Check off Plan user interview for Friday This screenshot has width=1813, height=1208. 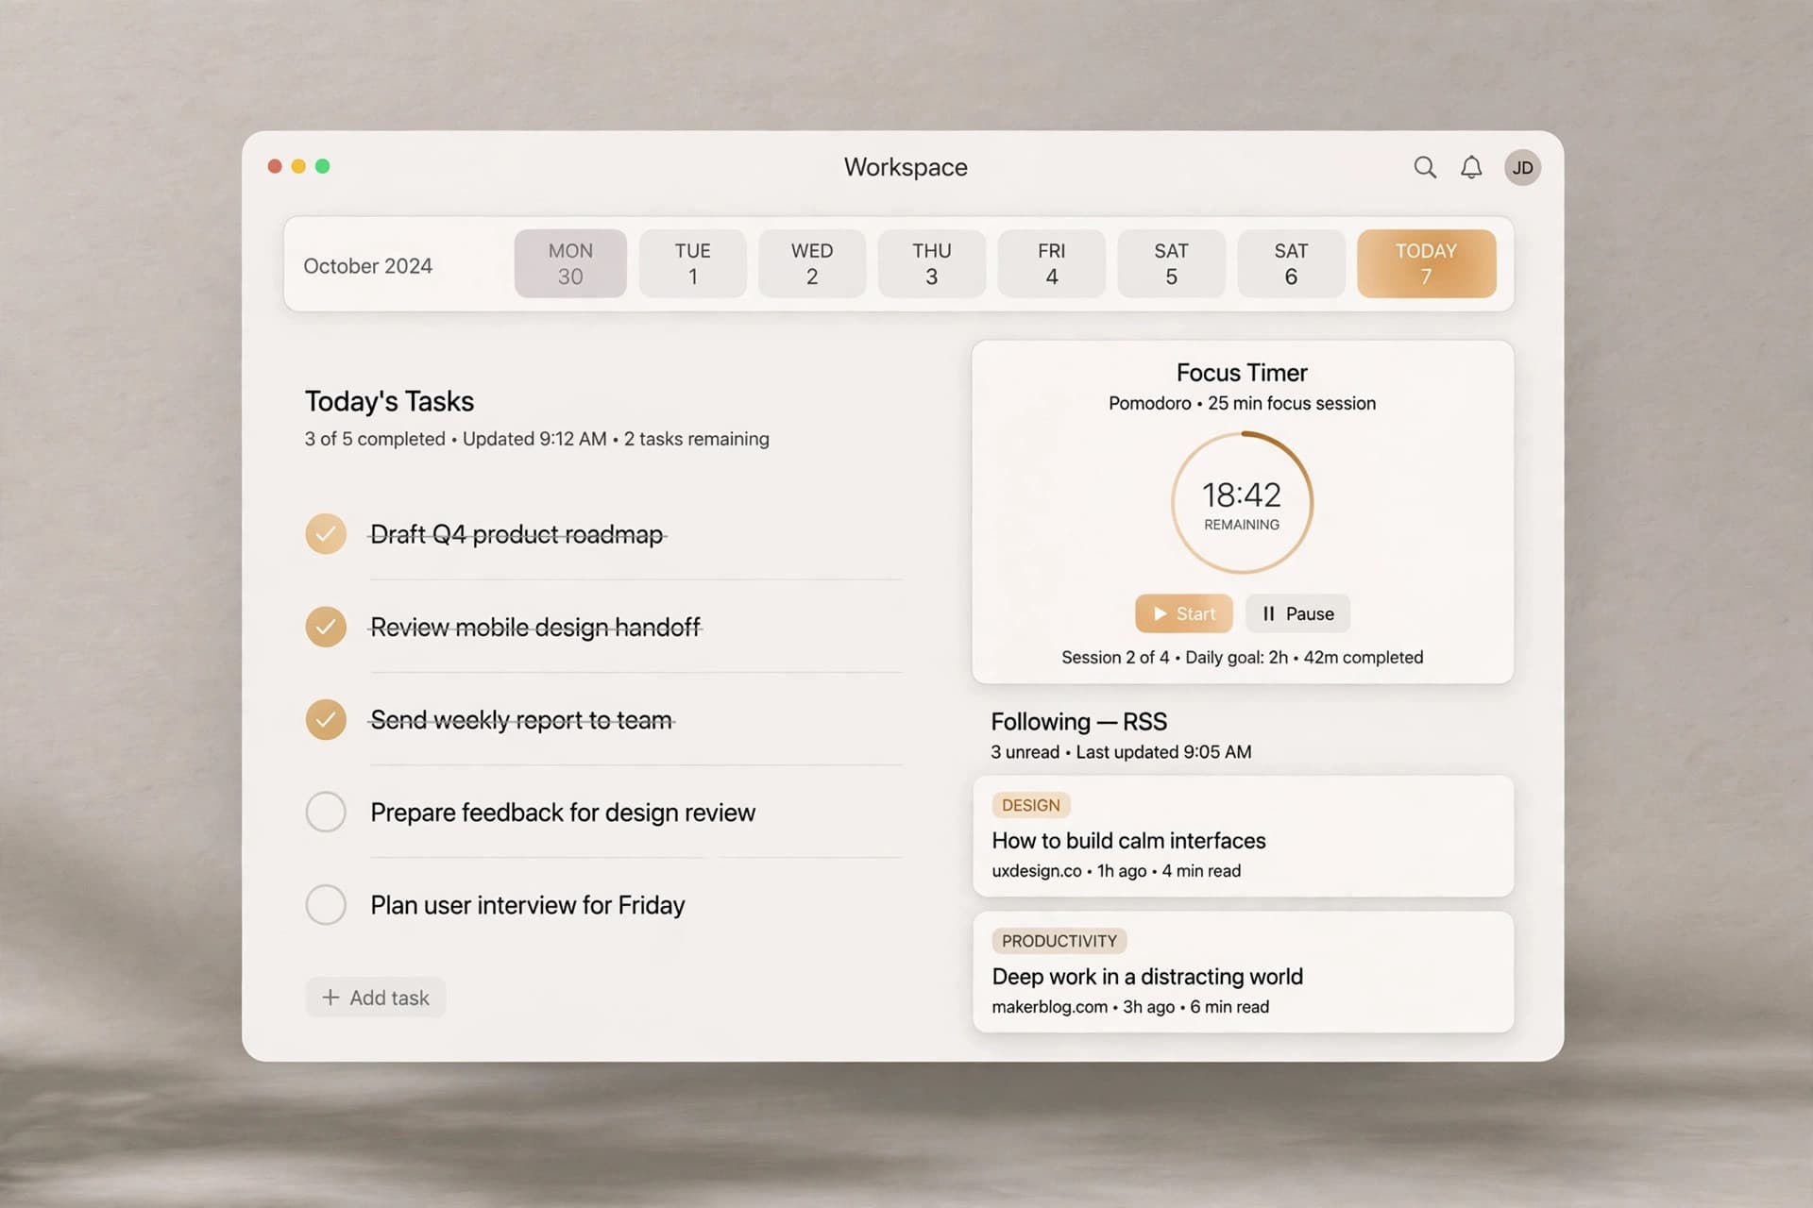(x=326, y=904)
